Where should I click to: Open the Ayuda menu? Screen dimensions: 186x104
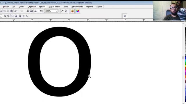click(x=99, y=7)
